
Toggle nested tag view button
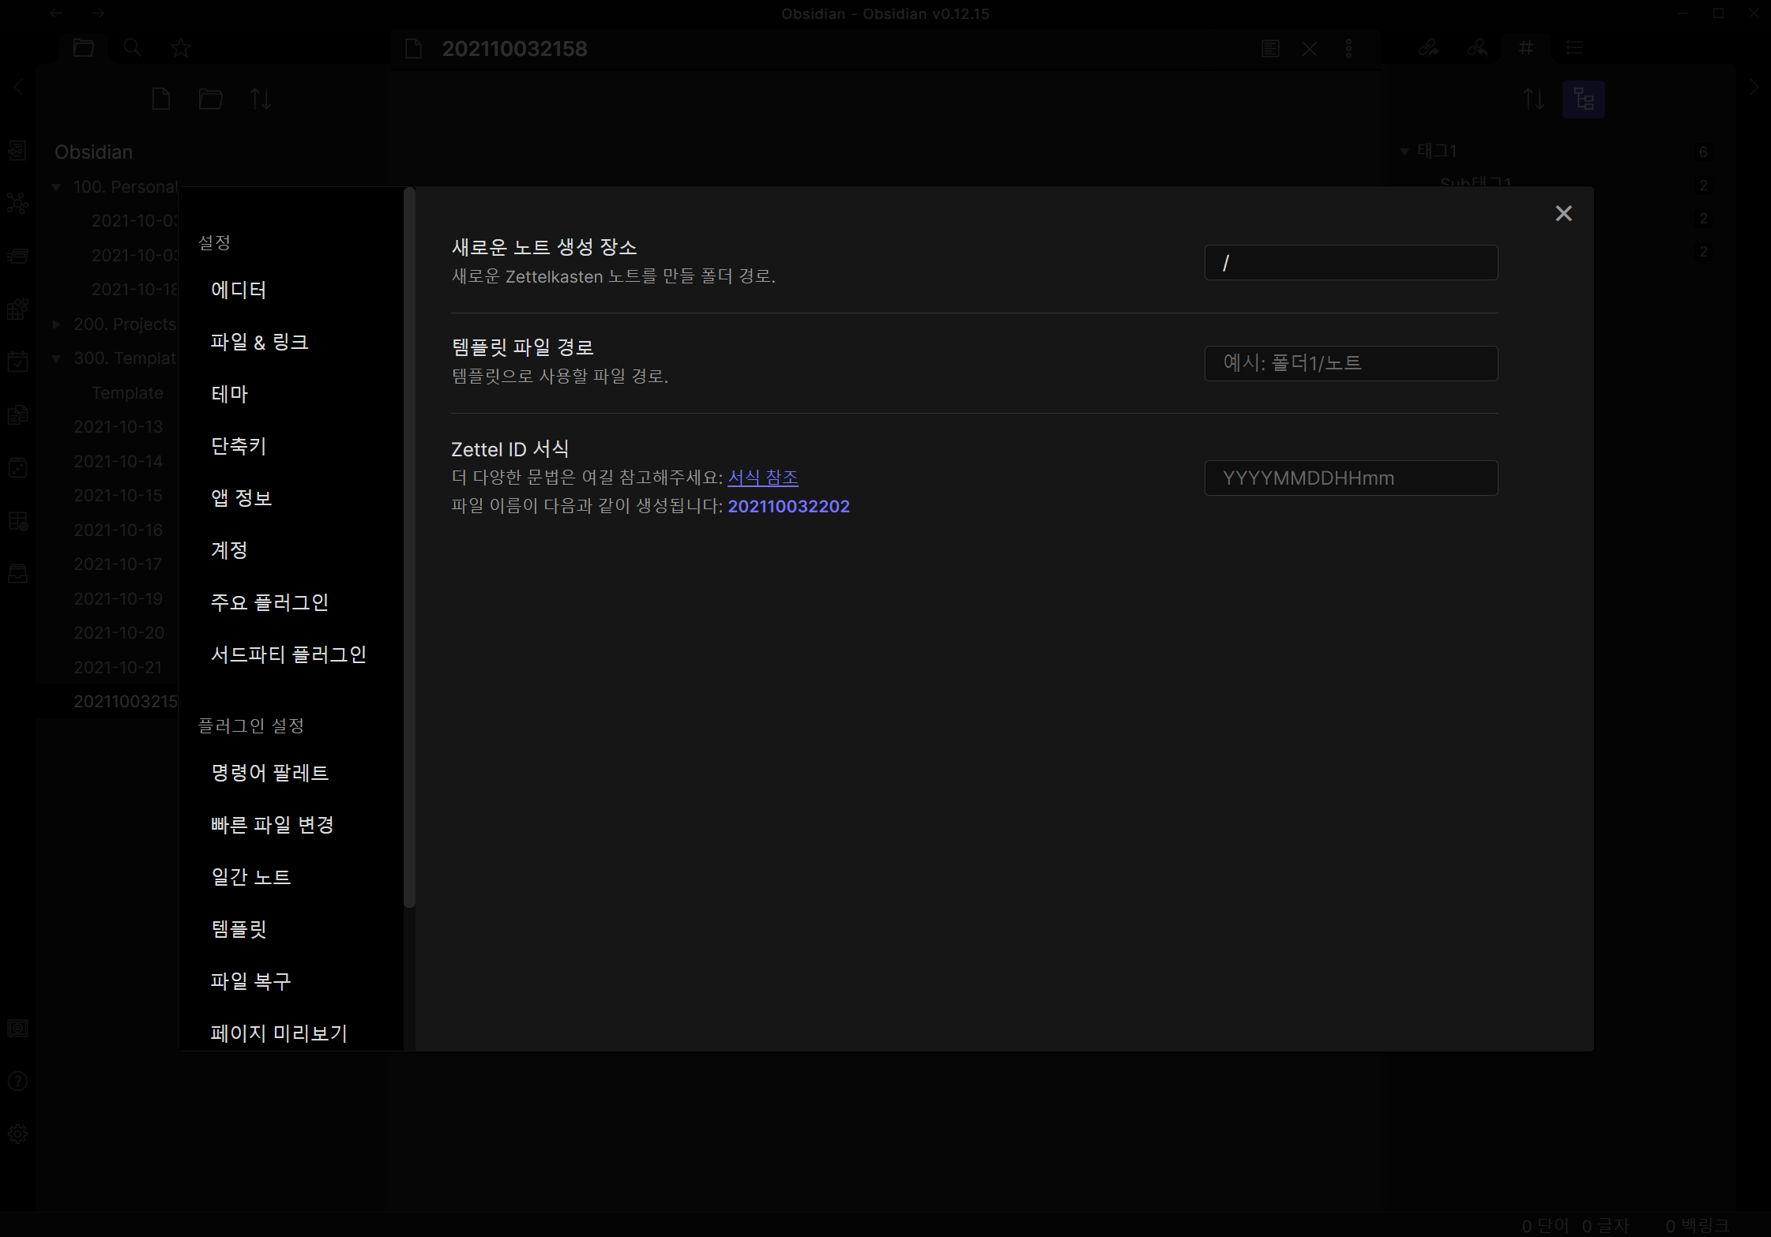coord(1583,99)
